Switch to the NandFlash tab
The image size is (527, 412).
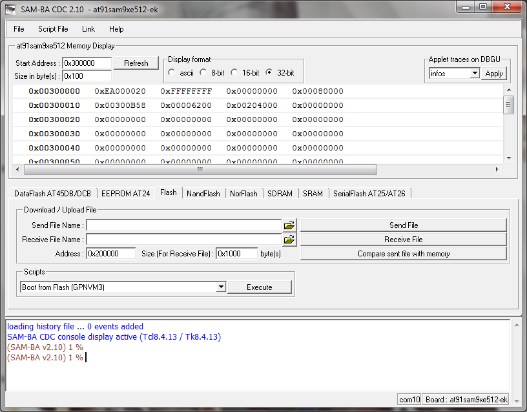tap(203, 194)
